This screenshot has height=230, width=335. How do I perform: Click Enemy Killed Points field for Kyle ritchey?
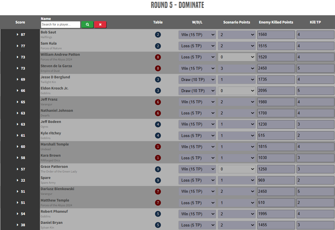tap(276, 136)
